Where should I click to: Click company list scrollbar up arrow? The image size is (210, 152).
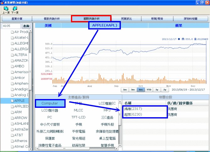click(30, 31)
